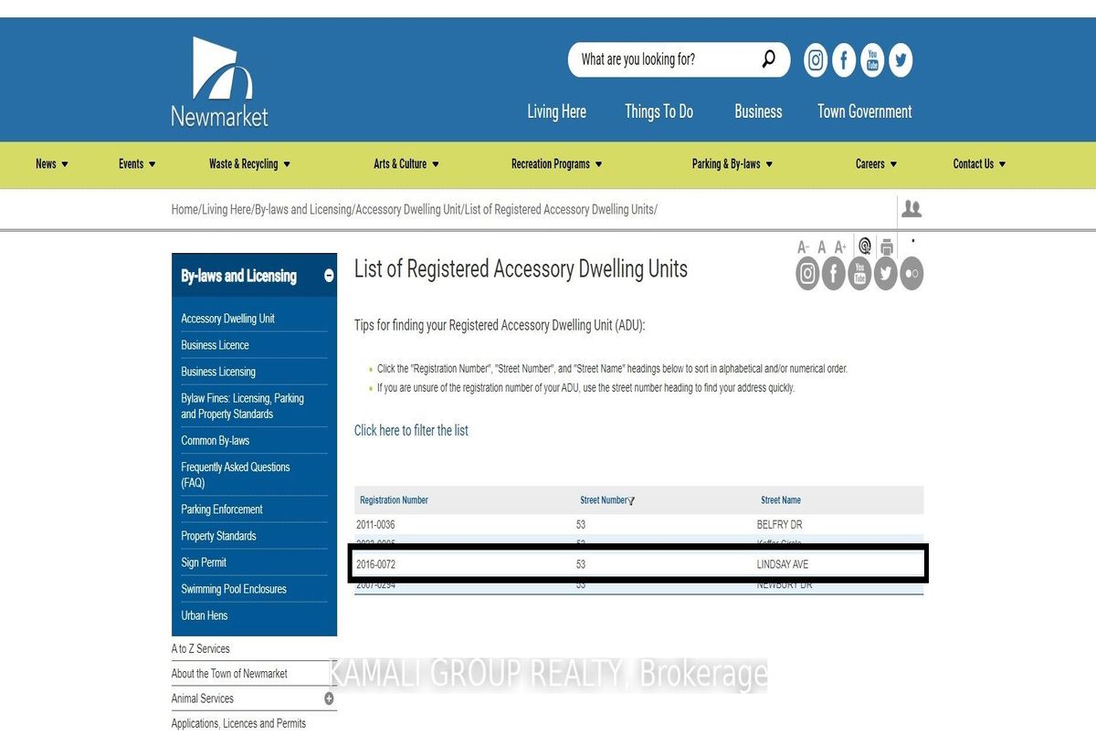Sort by Registration Number column heading

[x=394, y=500]
